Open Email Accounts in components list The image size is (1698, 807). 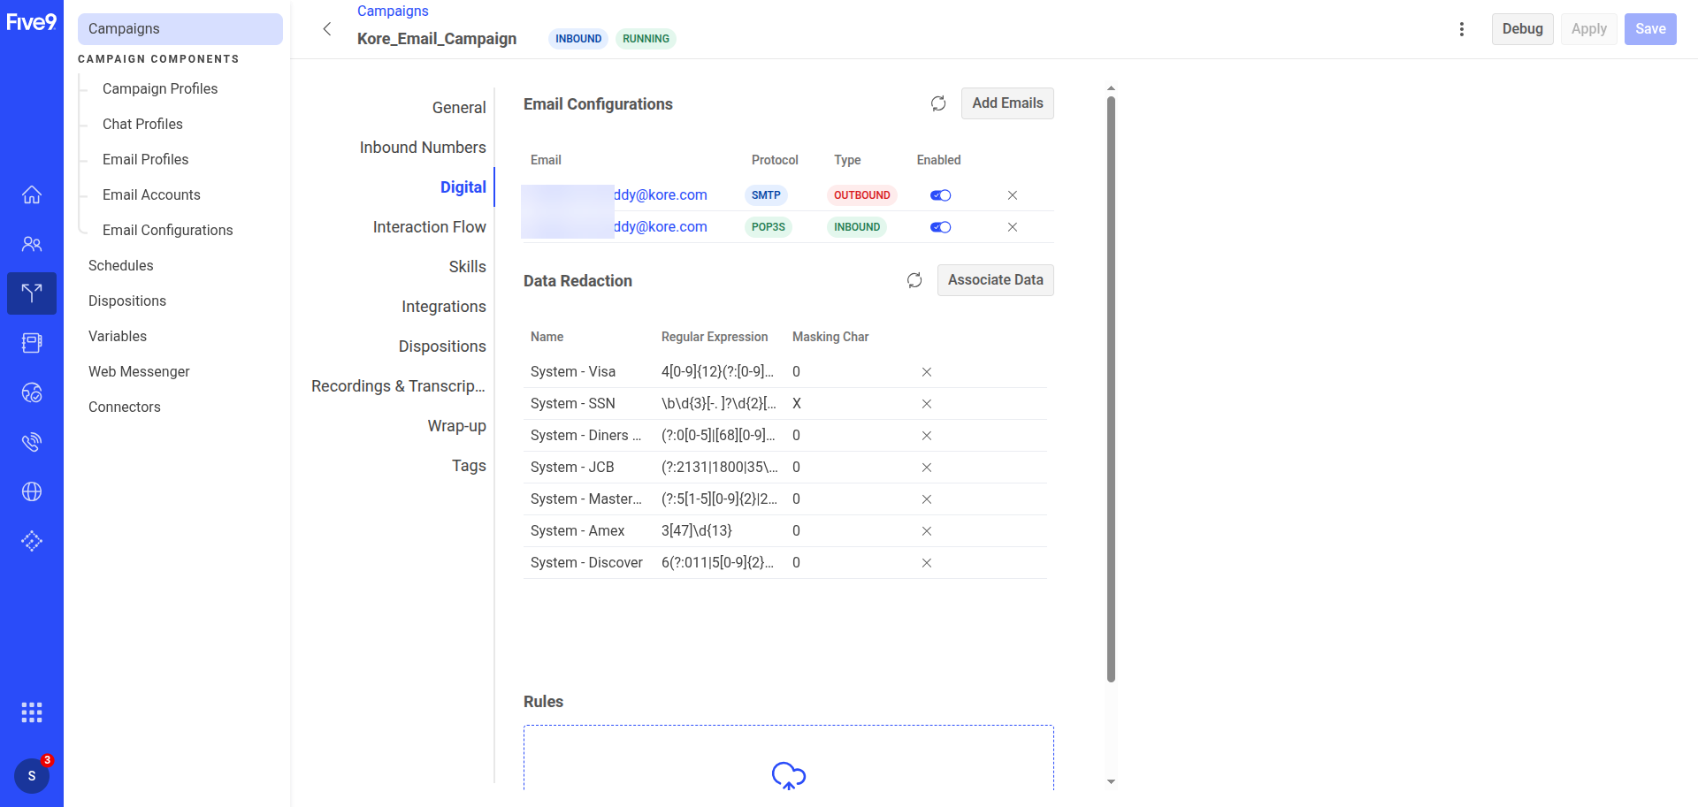click(x=151, y=194)
